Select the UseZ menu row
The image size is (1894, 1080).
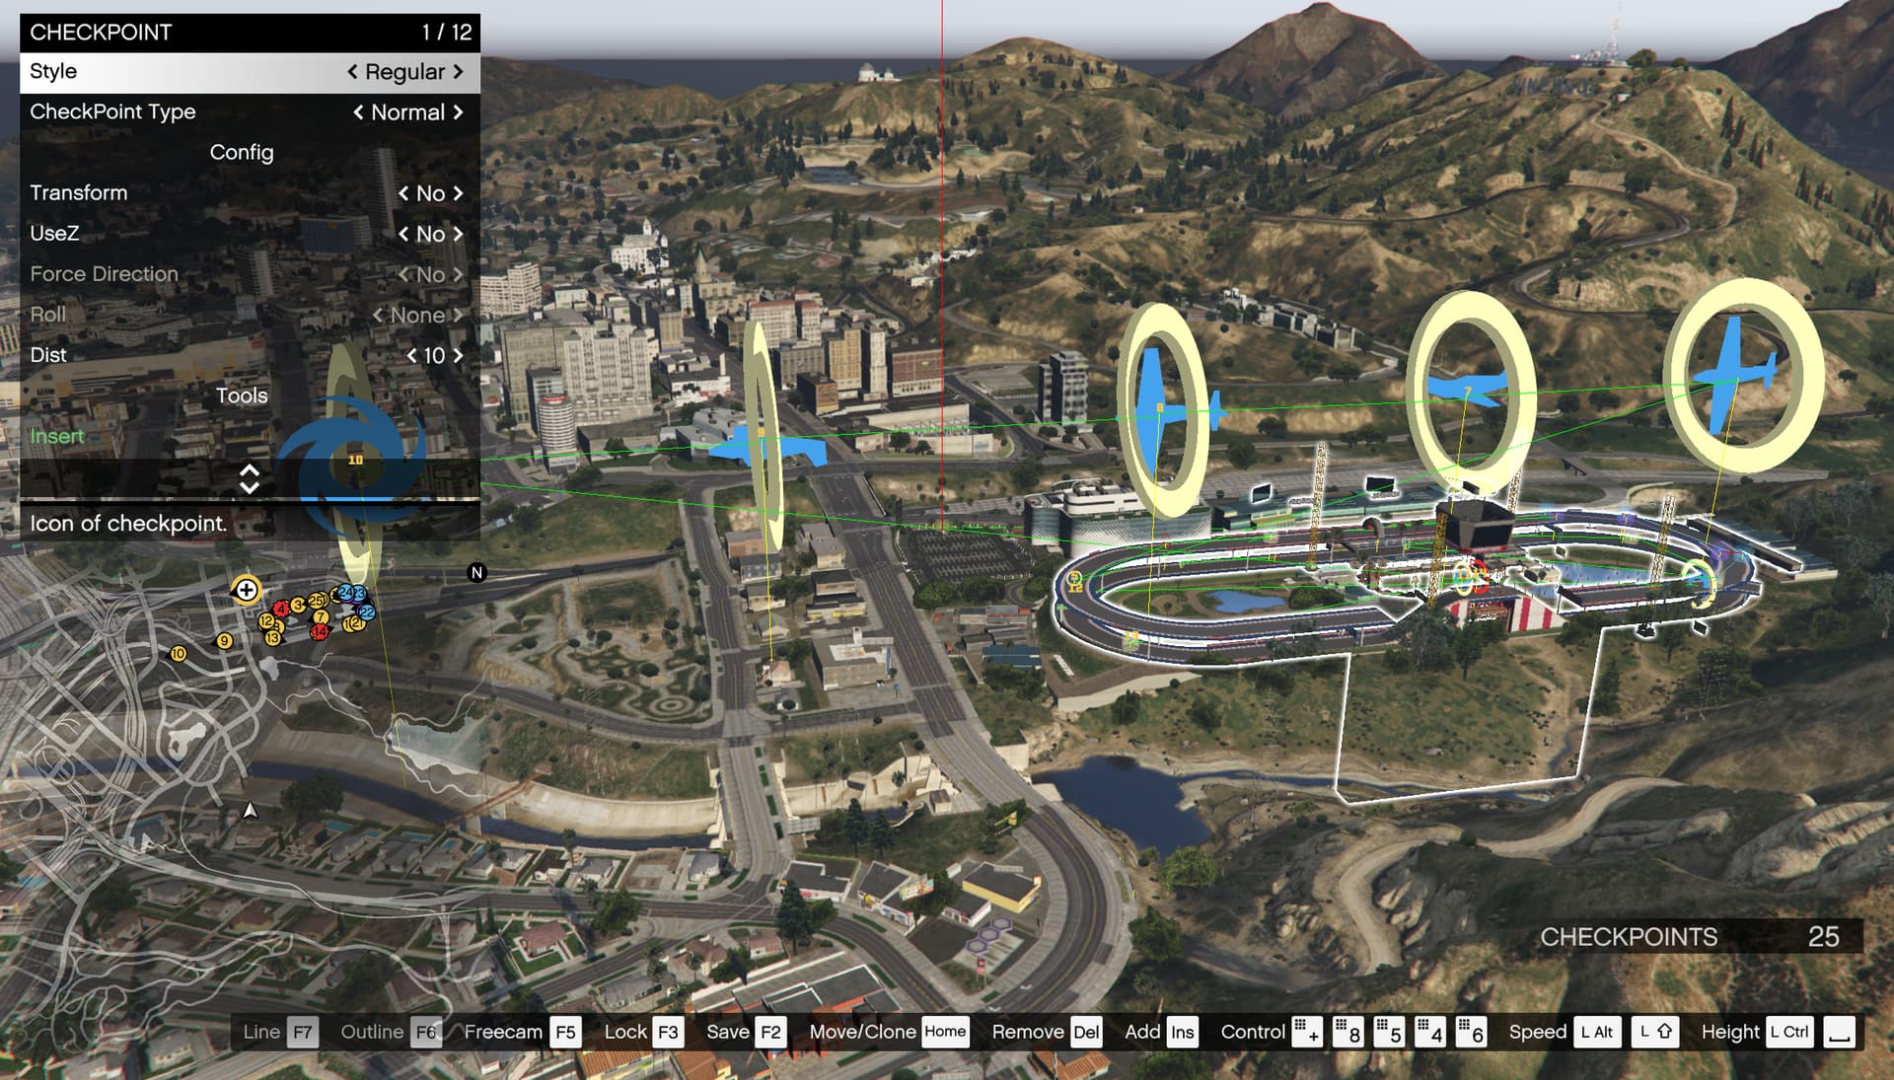pyautogui.click(x=250, y=234)
